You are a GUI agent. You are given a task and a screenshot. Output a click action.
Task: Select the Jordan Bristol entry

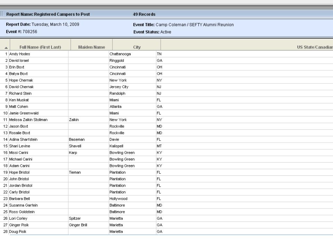tap(21, 185)
